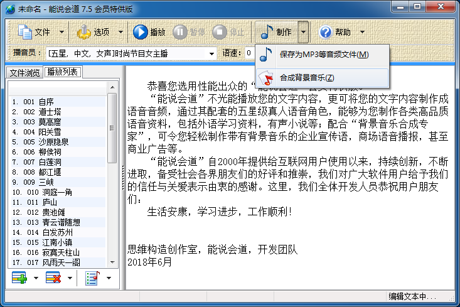460x307 pixels.
Task: Open the 选项 options button
Action: [x=93, y=31]
